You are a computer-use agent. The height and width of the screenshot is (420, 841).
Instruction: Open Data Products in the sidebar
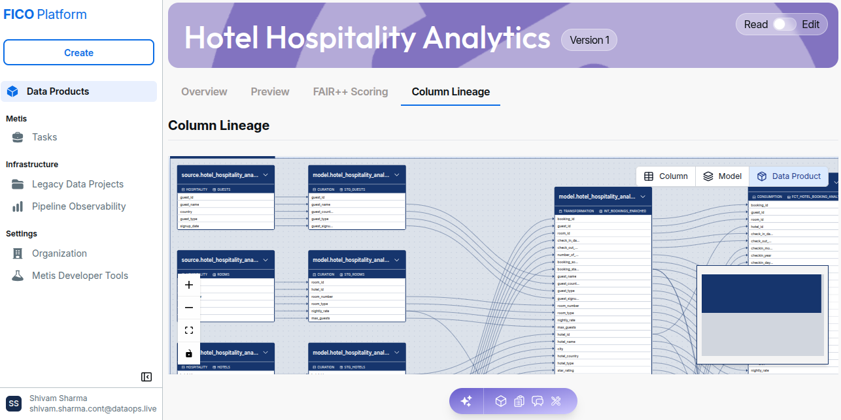pyautogui.click(x=78, y=91)
